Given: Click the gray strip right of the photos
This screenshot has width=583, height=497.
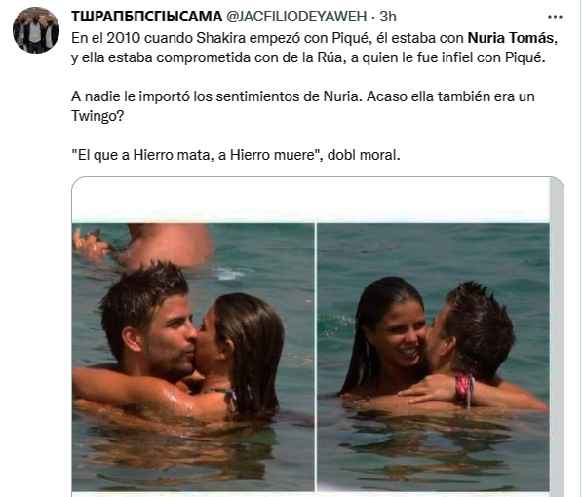Looking at the screenshot, I should tap(557, 336).
